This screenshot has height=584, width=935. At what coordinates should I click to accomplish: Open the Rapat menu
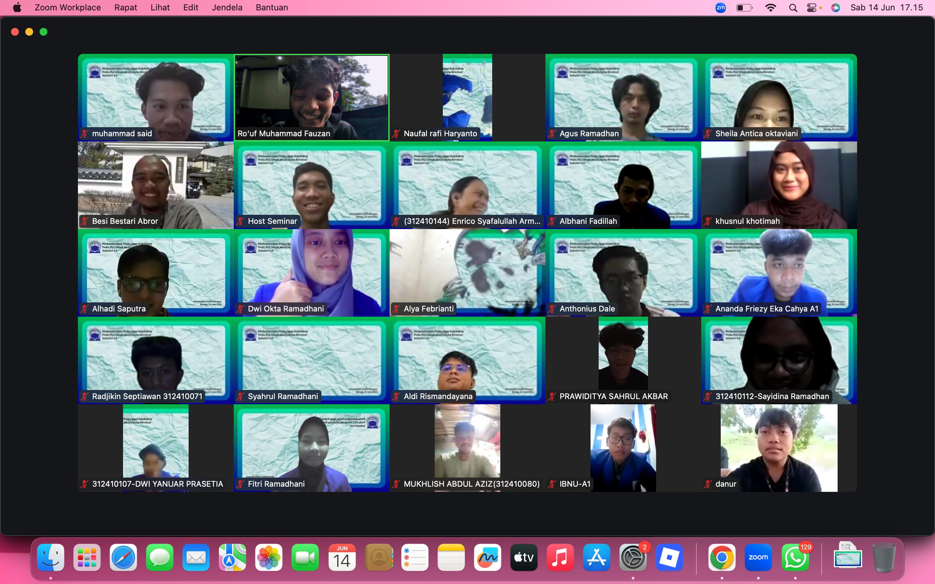tap(126, 8)
